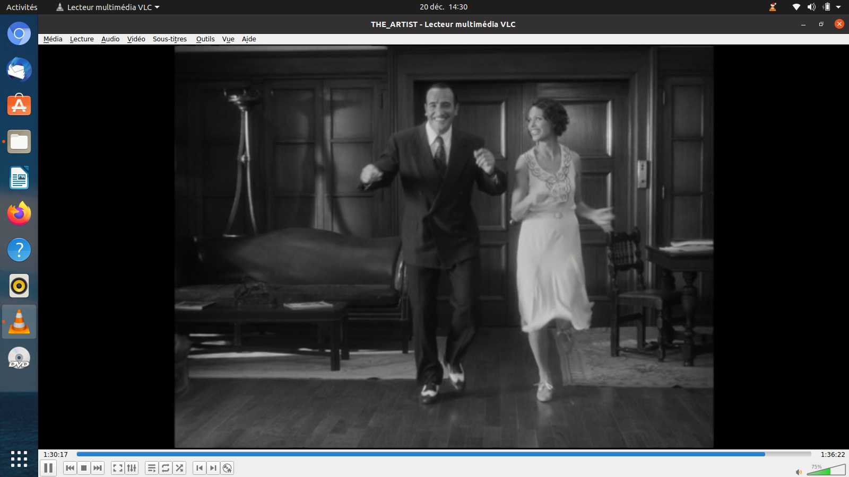The image size is (849, 477).
Task: Open extended settings and effects
Action: [132, 468]
